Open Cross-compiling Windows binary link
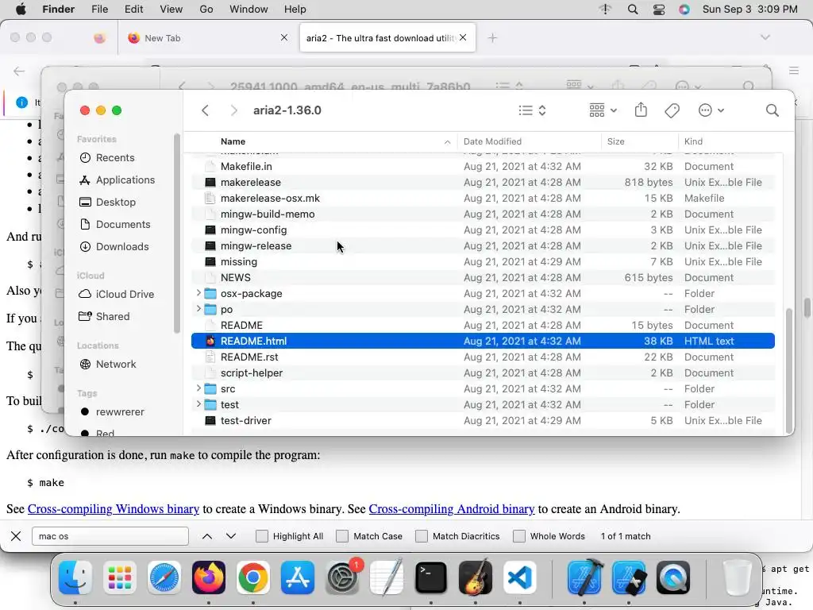The width and height of the screenshot is (813, 610). tap(114, 509)
